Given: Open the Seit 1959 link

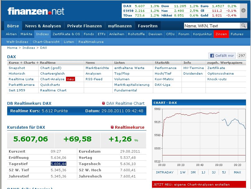Looking at the screenshot, I should [x=17, y=90].
